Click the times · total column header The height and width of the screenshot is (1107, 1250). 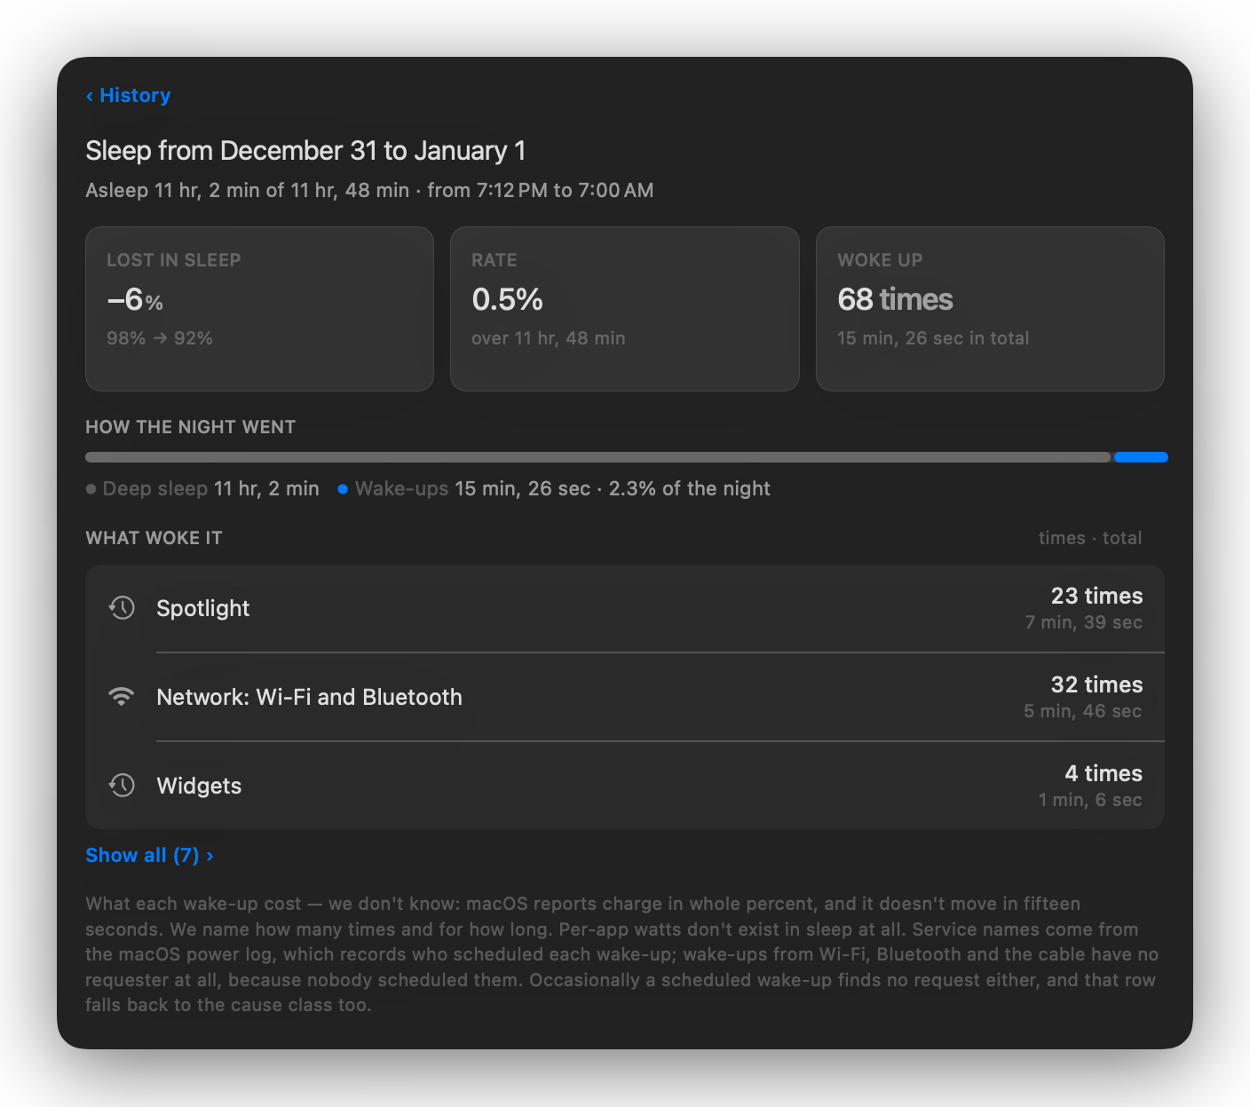click(x=1090, y=538)
